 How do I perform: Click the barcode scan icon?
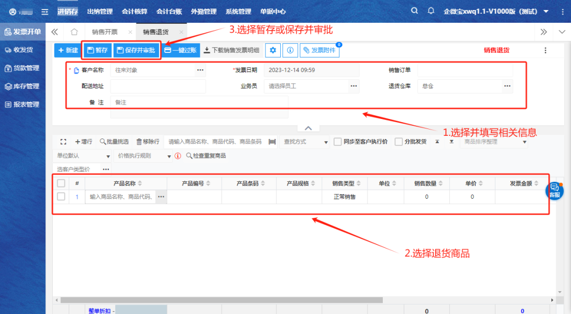(x=272, y=142)
